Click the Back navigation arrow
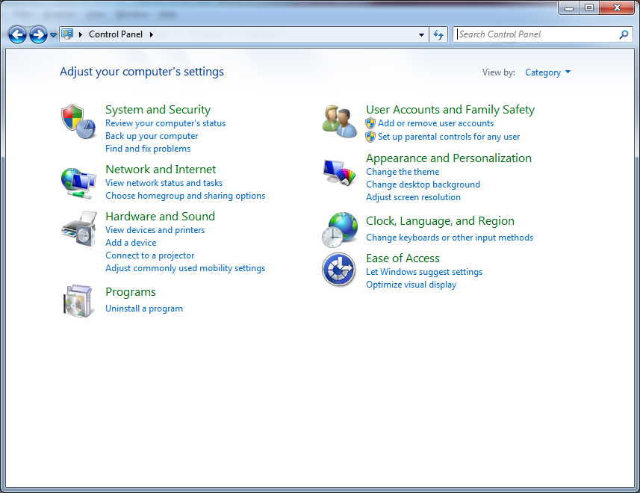This screenshot has height=493, width=640. (17, 34)
